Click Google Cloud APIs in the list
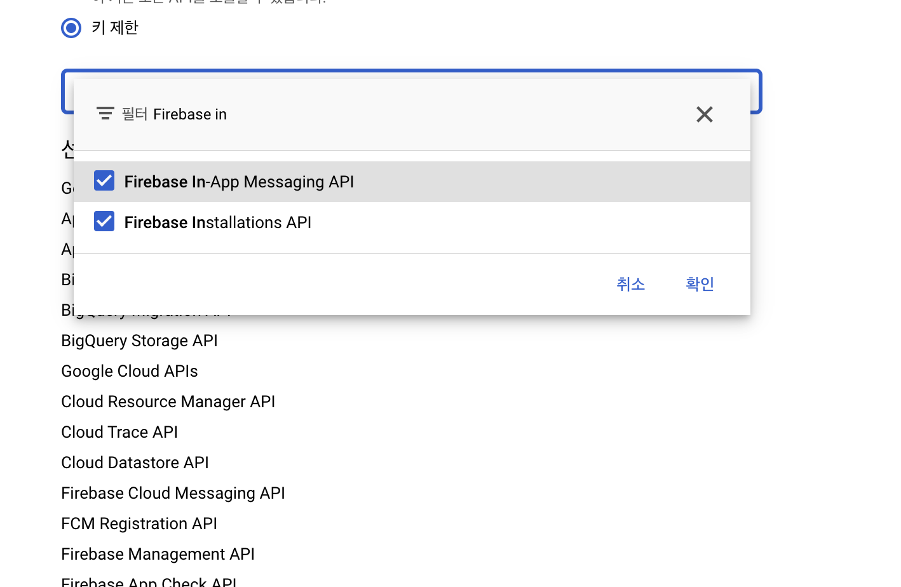Screen dimensions: 901x587 (130, 371)
